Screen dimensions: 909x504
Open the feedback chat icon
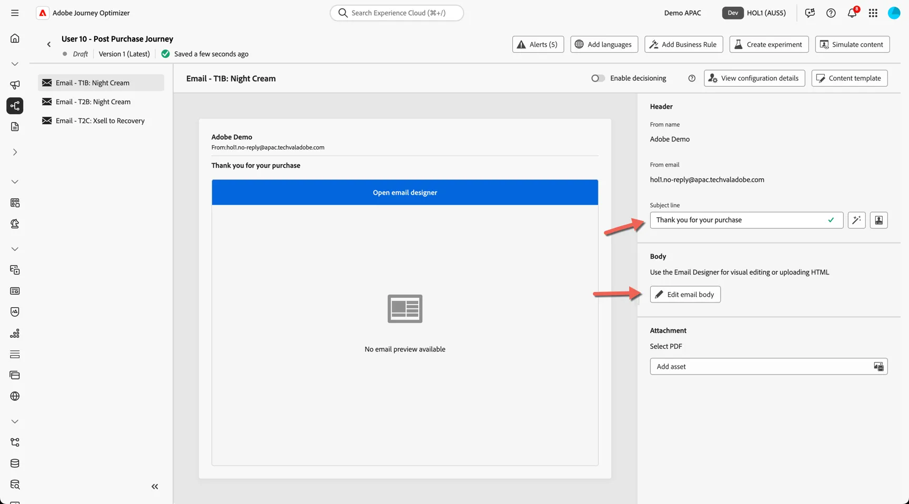tap(810, 13)
